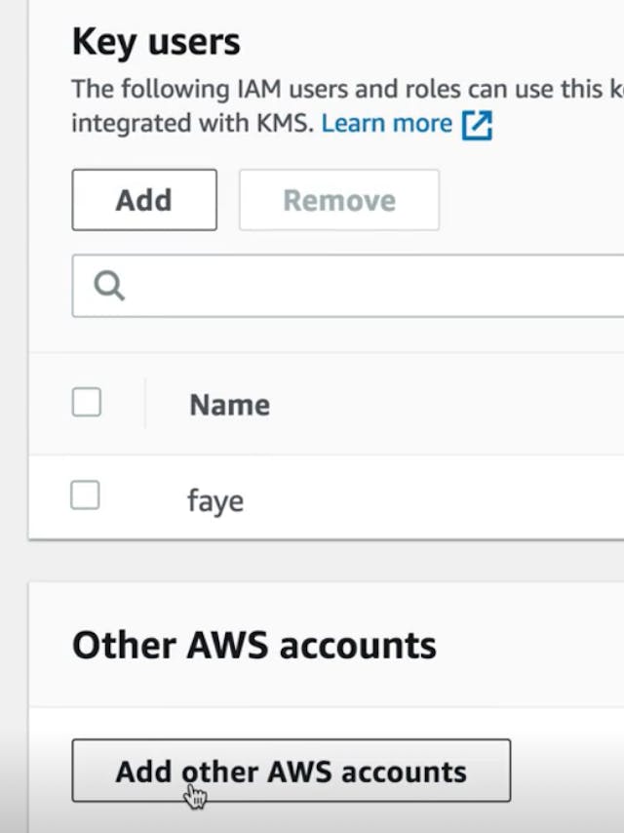Viewport: 624px width, 833px height.
Task: Start a user search by clicking the search bar
Action: [292, 285]
